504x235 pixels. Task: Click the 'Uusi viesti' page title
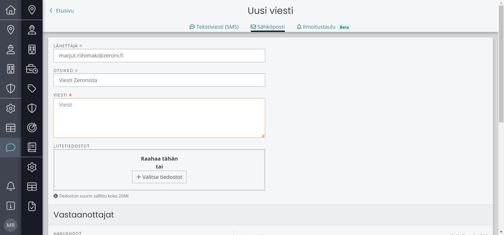pos(270,11)
